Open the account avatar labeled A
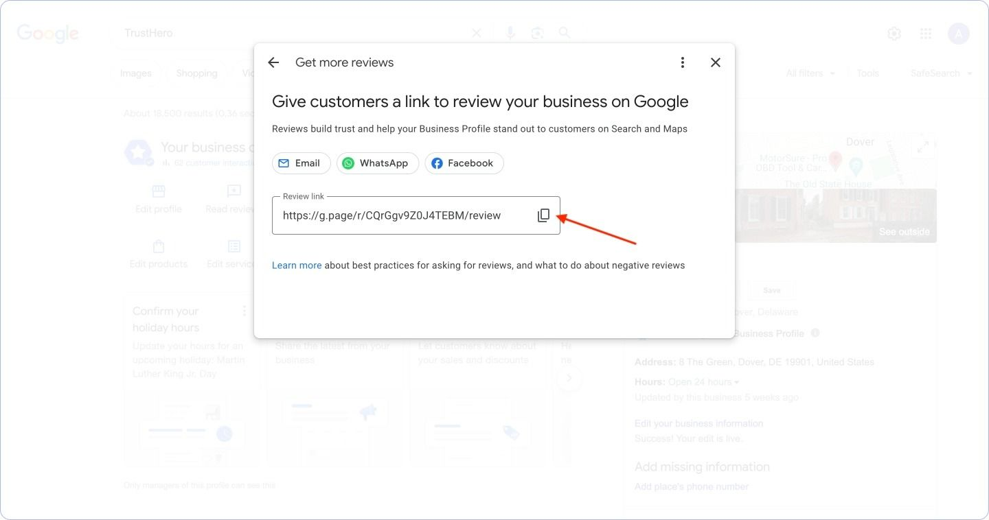The width and height of the screenshot is (989, 520). click(x=959, y=33)
